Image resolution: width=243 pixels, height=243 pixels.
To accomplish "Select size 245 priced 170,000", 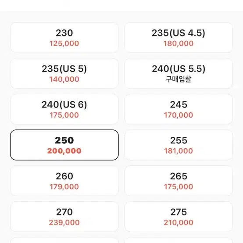I will point(179,109).
